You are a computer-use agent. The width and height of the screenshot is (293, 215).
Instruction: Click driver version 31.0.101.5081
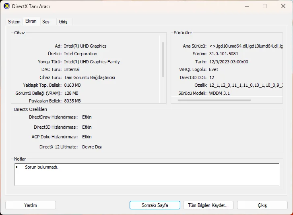pos(224,54)
